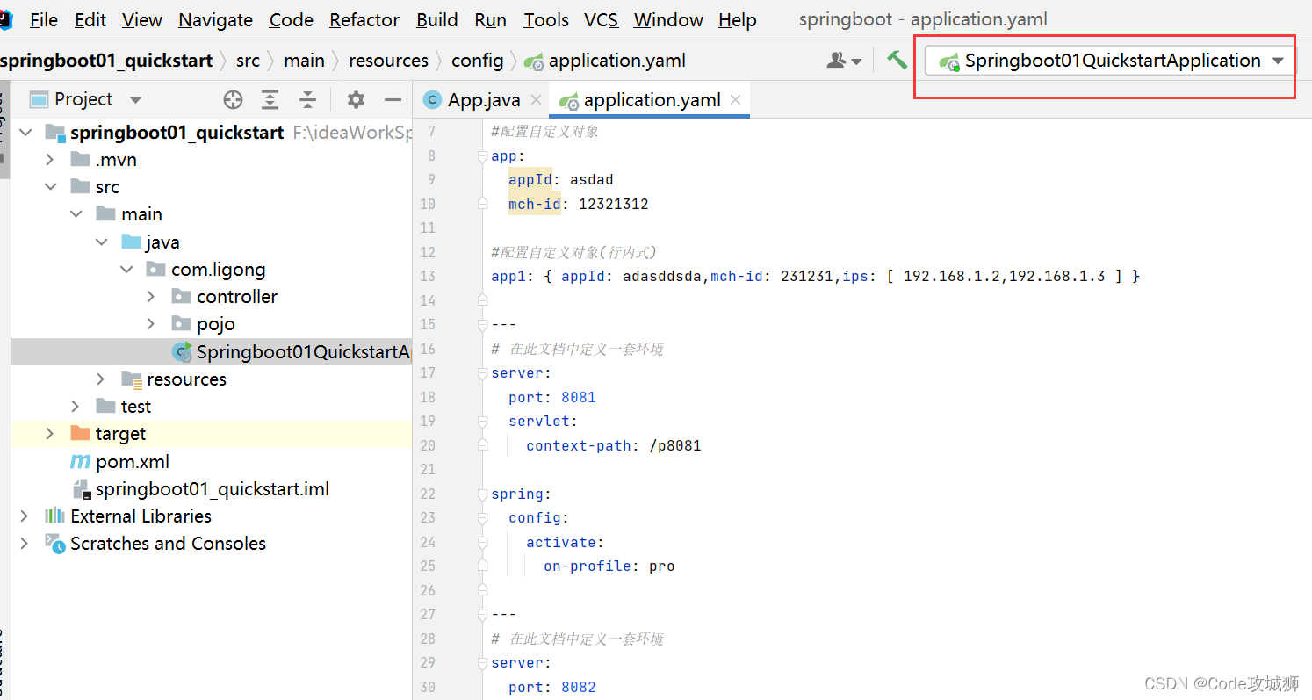Open the Build menu

[437, 19]
